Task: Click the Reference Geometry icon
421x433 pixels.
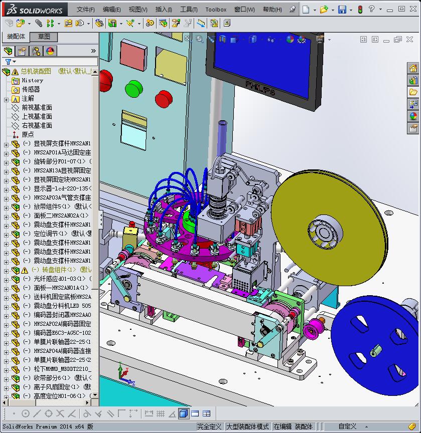Action: (x=130, y=23)
